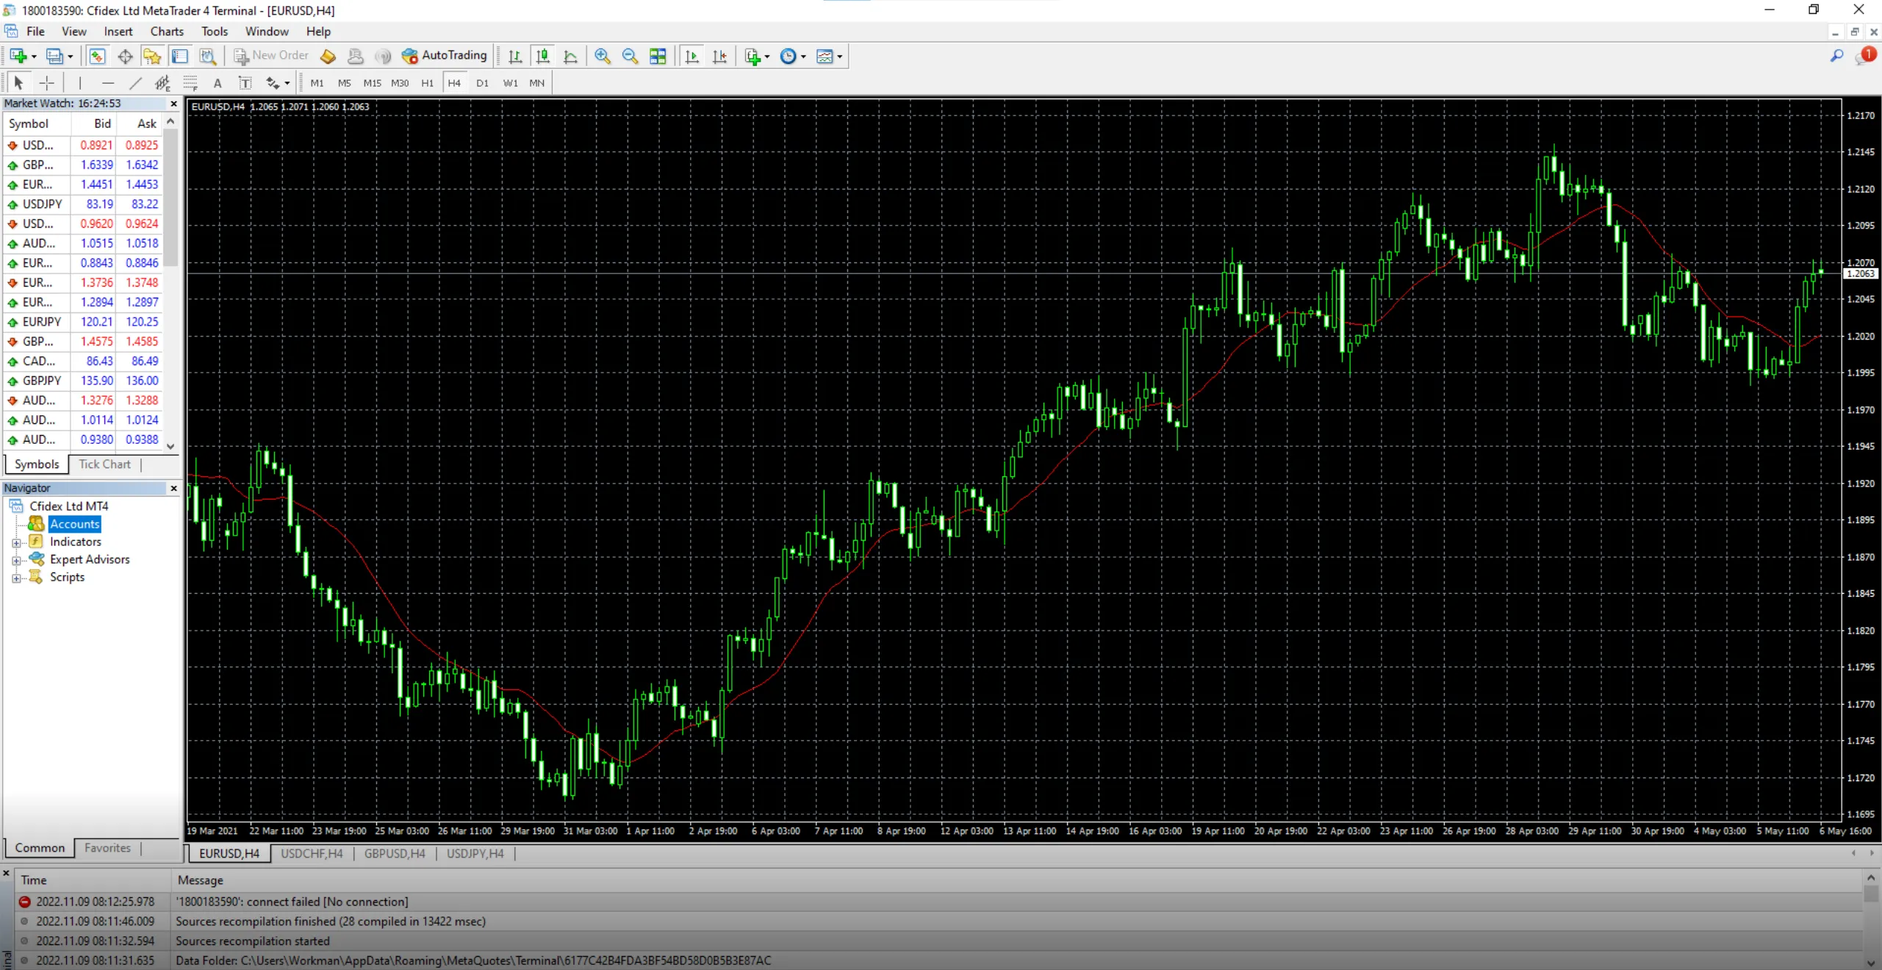Select the Vertical Line drawing tool

[79, 83]
